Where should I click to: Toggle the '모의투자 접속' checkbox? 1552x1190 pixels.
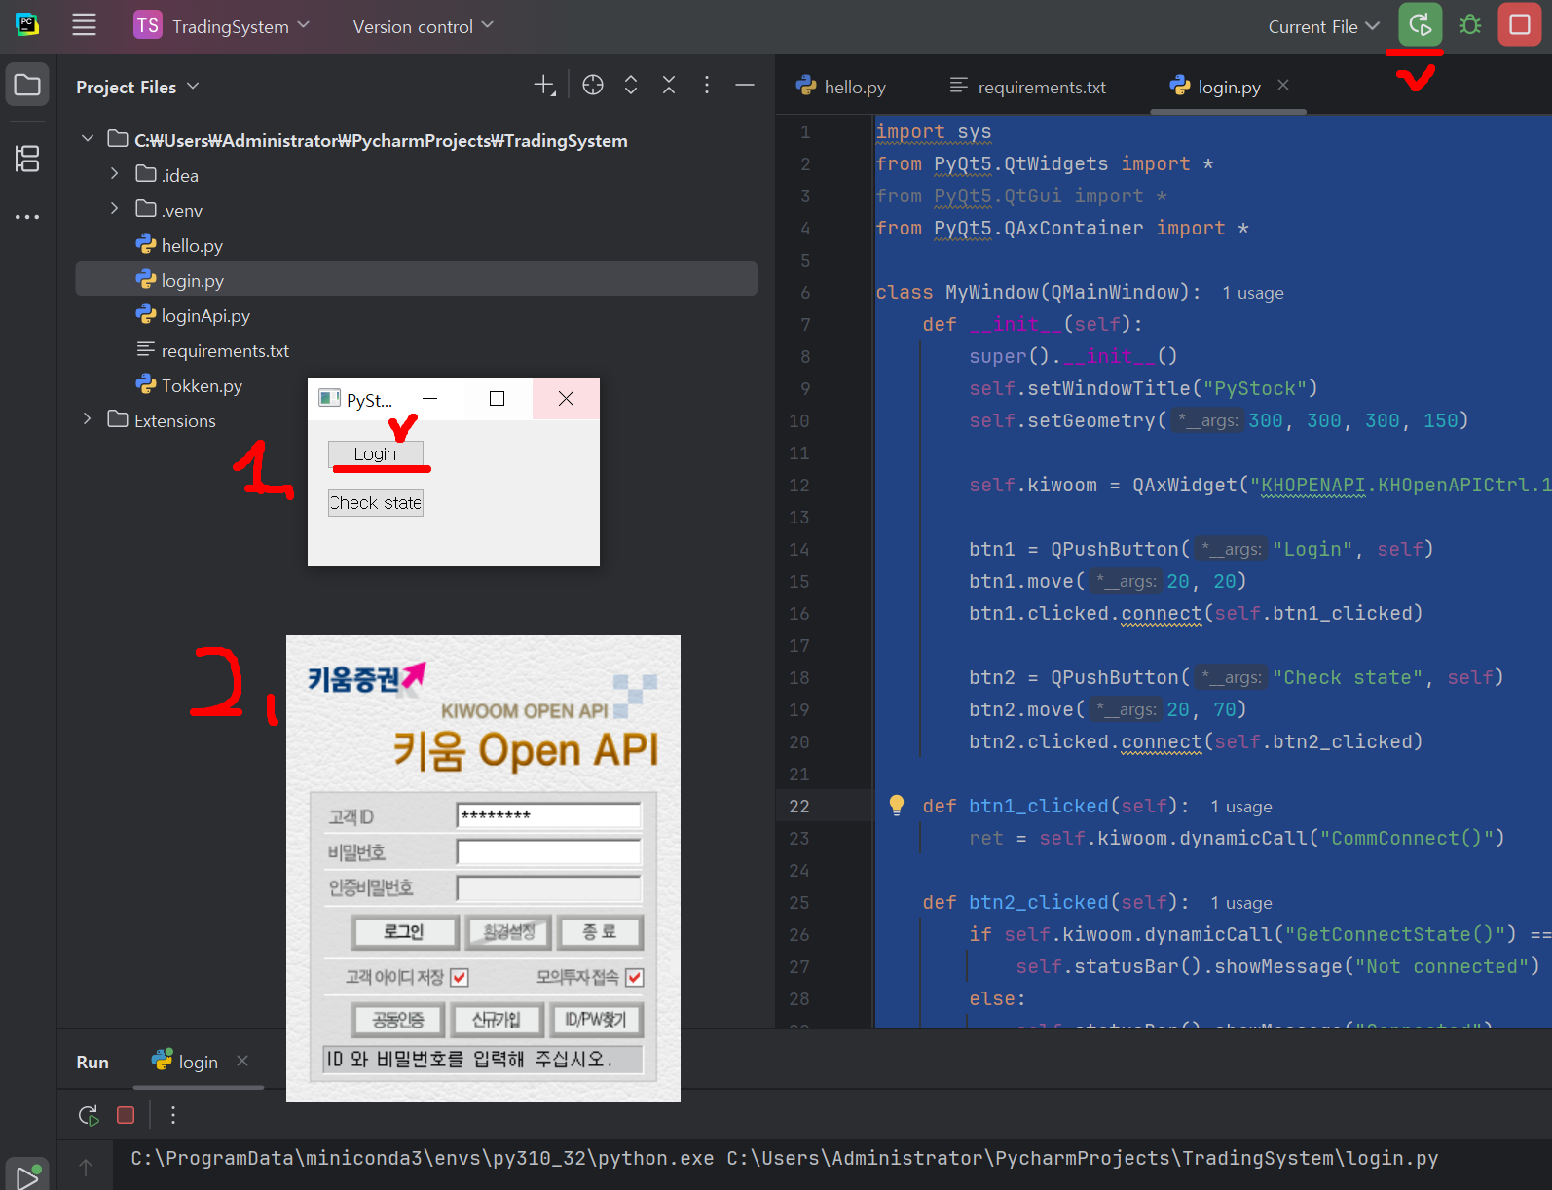tap(634, 977)
